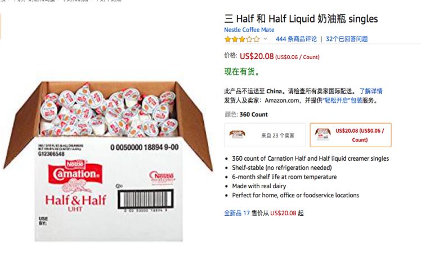Click the Carnation logo on the box
Viewport: 421px width, 254px height.
[x=75, y=173]
